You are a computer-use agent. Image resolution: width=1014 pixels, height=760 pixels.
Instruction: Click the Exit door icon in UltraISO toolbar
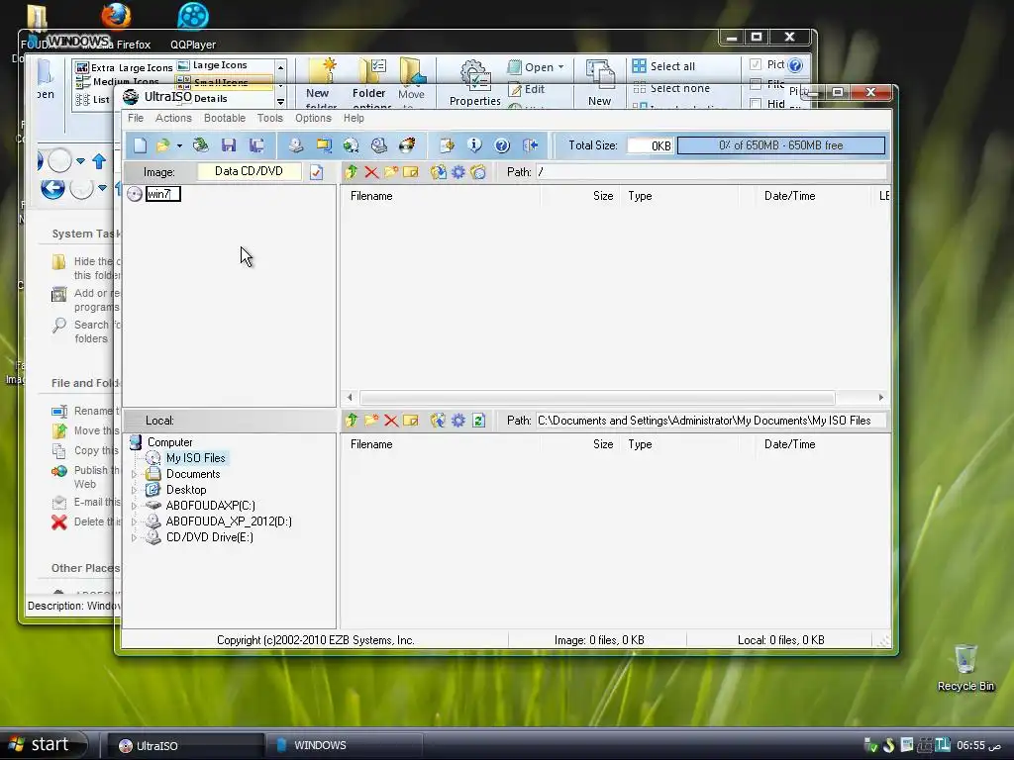point(531,145)
